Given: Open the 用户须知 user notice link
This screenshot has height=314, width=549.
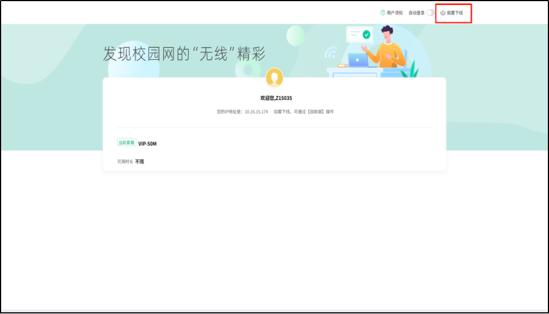Looking at the screenshot, I should pos(395,12).
